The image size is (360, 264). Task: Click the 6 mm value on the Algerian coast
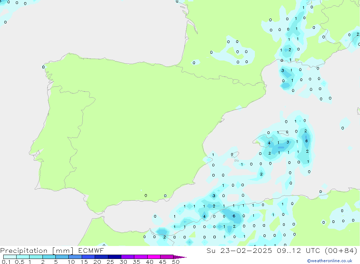pos(234,216)
